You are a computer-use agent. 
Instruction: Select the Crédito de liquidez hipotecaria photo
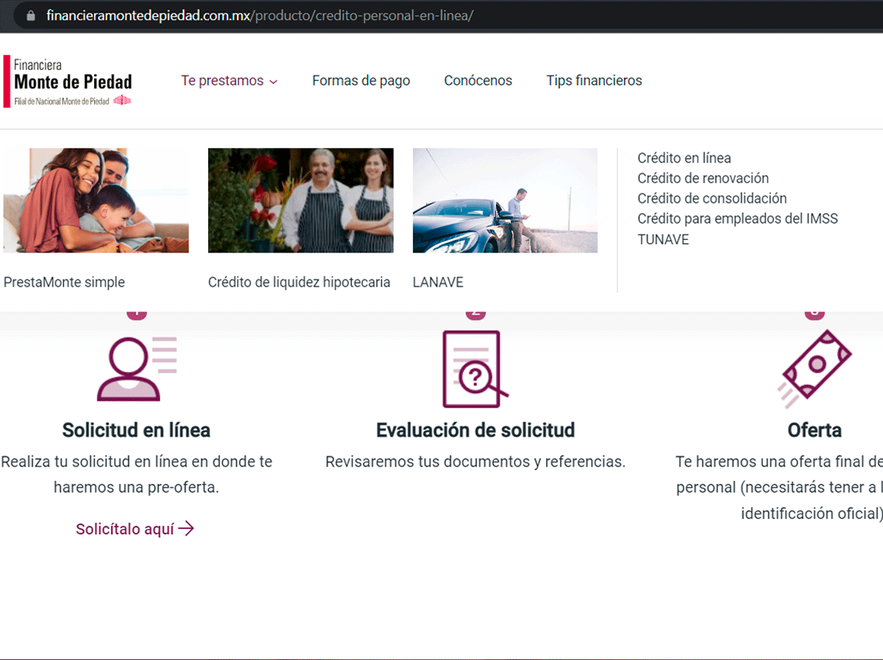click(301, 201)
